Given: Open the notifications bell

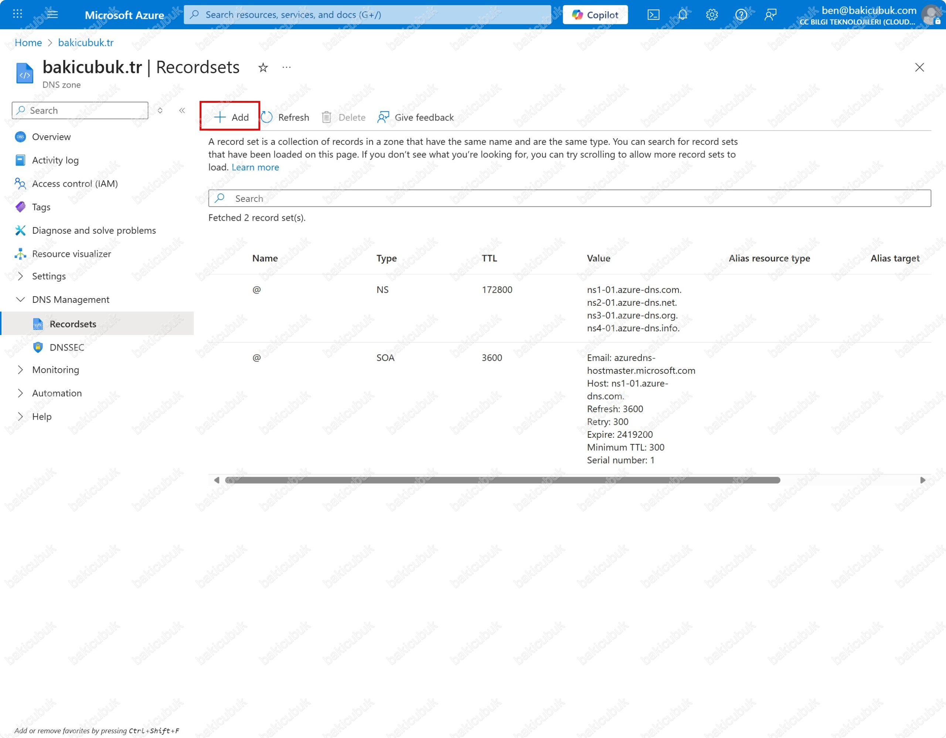Looking at the screenshot, I should 682,15.
